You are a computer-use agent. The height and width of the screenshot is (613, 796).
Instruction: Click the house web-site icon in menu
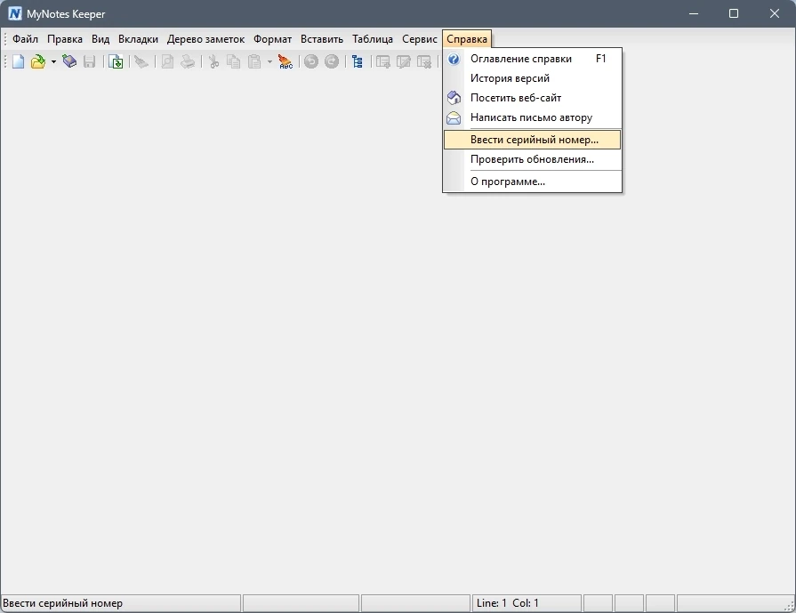pyautogui.click(x=454, y=98)
